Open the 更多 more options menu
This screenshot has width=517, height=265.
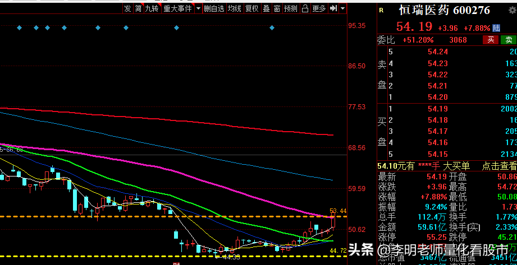319,8
